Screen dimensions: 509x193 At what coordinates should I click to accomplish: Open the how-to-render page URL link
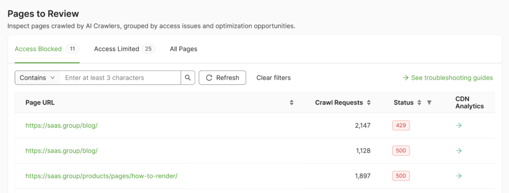(x=101, y=176)
